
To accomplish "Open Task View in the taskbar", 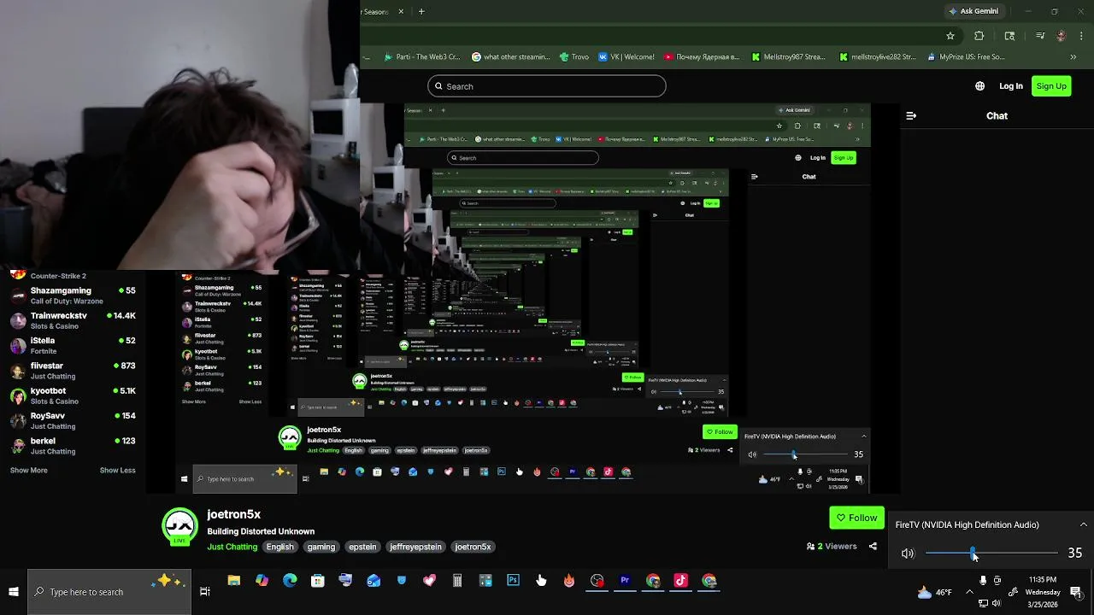I will click(x=205, y=592).
